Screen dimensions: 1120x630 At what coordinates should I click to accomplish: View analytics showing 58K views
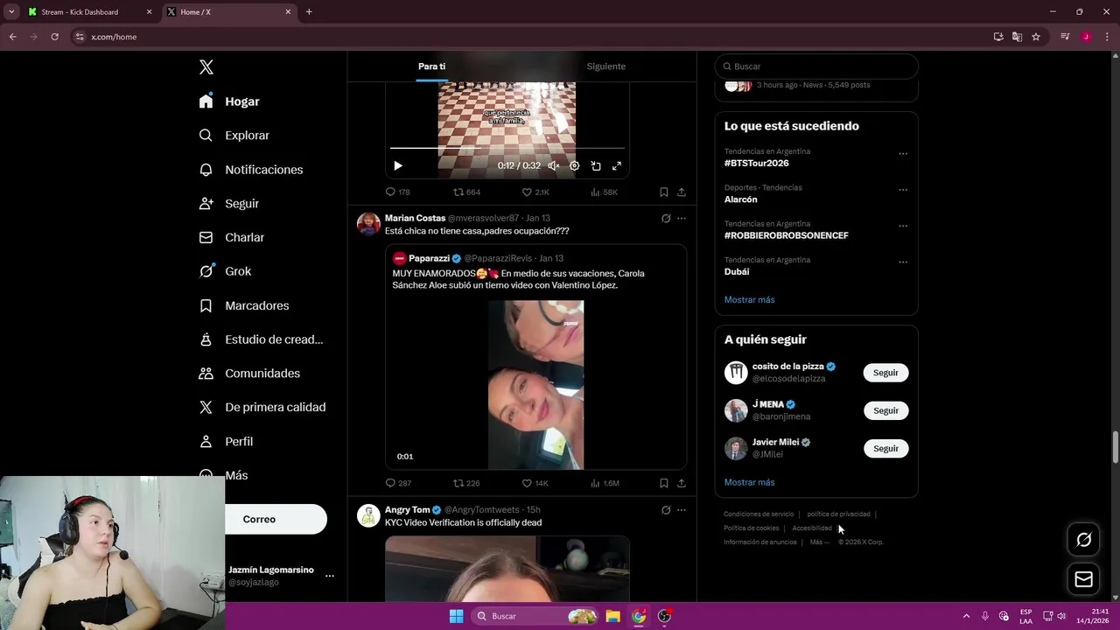point(604,192)
